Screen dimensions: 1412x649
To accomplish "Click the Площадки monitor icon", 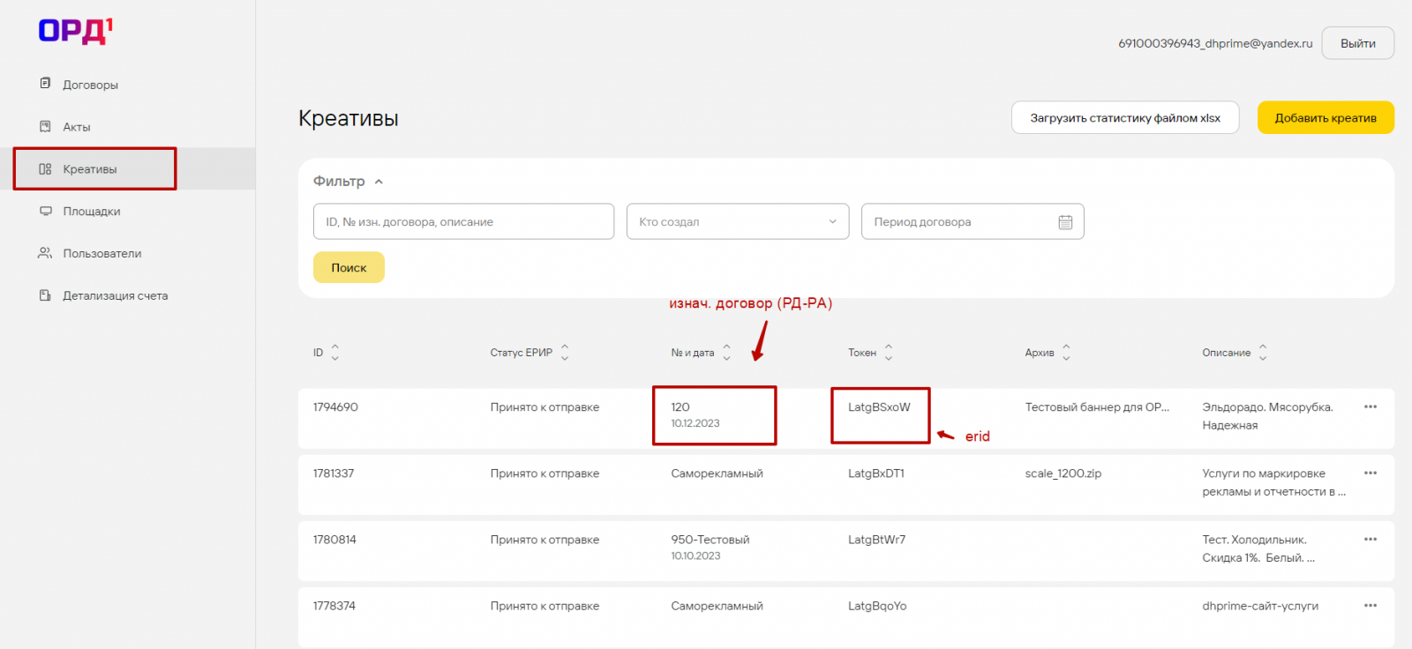I will 45,211.
